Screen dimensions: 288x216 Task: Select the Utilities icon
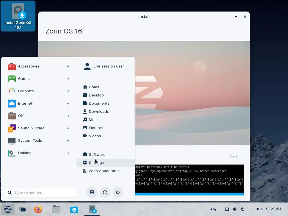tap(12, 153)
